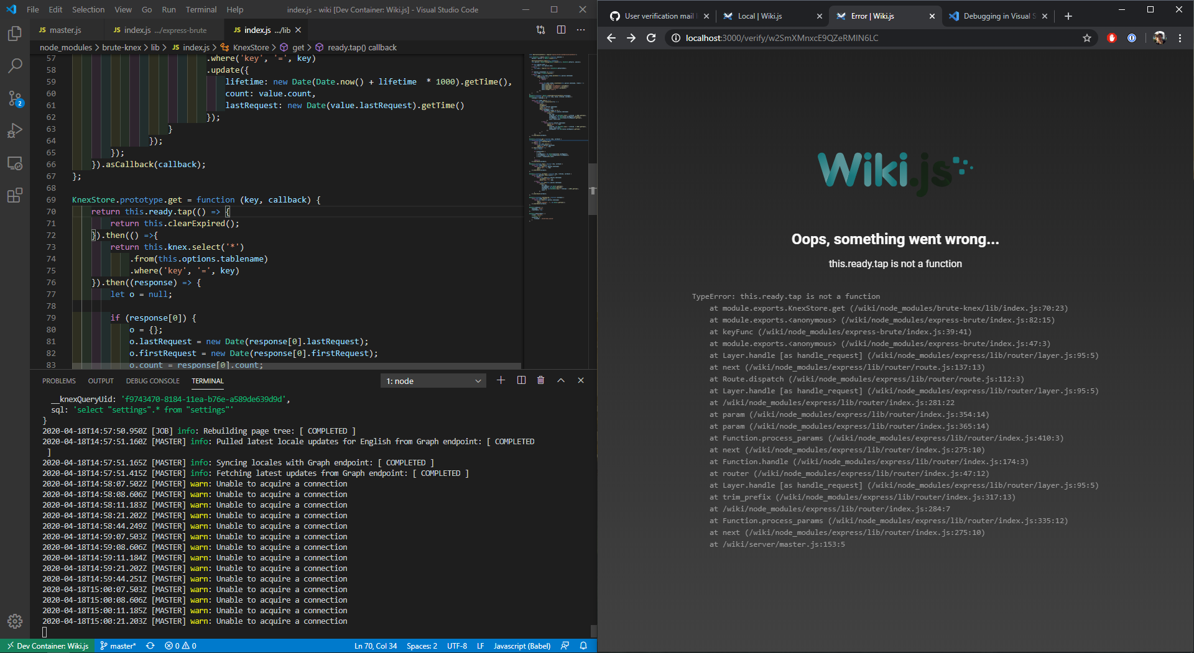
Task: Click errors and warnings count in status bar
Action: pos(180,646)
